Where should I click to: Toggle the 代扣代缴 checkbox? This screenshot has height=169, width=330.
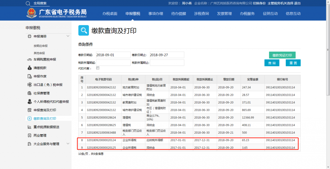(x=98, y=68)
